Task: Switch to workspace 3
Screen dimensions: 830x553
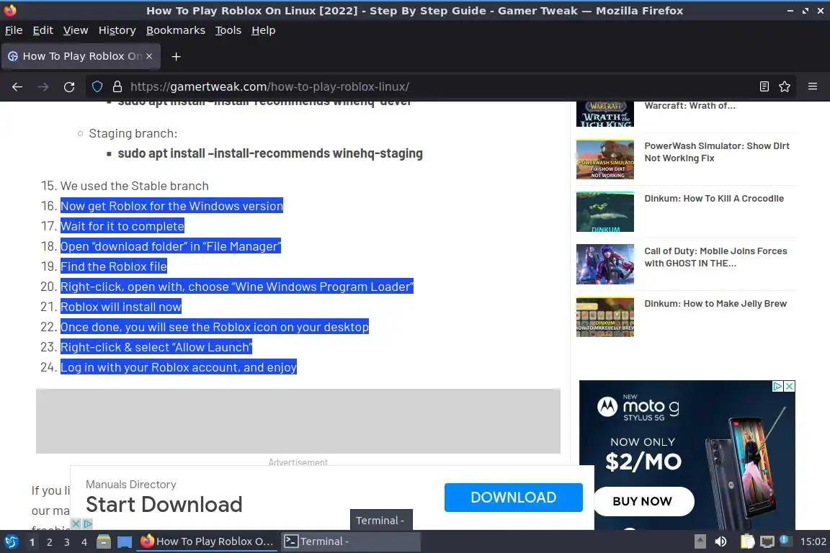Action: 67,542
